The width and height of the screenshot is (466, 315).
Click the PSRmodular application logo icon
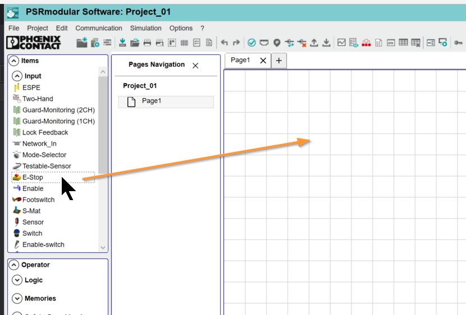(13, 12)
